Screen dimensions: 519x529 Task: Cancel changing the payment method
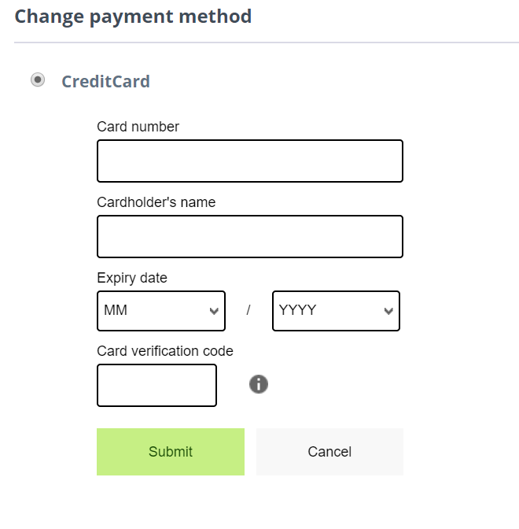329,452
